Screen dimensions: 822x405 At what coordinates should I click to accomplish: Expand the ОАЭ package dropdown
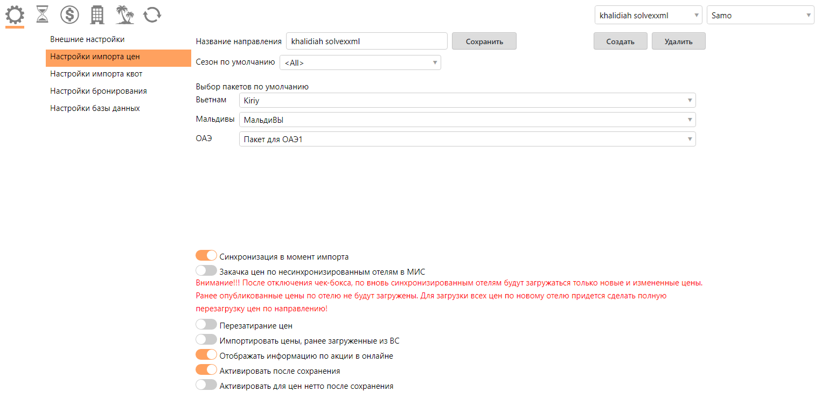tap(467, 139)
